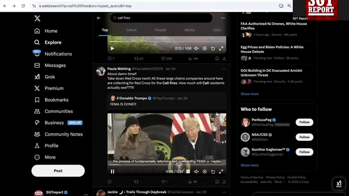Click the cali fires search field
Viewport: 349px width, 196px height.
tap(161, 18)
